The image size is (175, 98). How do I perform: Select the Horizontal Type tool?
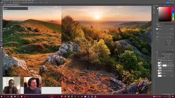1,35
